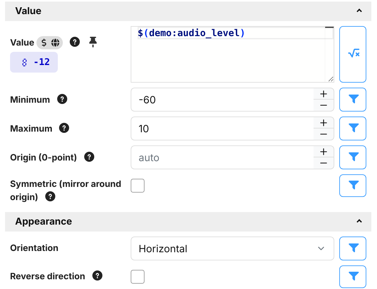Click the filter button for Origin
Viewport: 377px width, 289px height.
pos(353,157)
